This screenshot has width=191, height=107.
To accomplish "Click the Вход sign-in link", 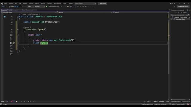I will [172, 4].
